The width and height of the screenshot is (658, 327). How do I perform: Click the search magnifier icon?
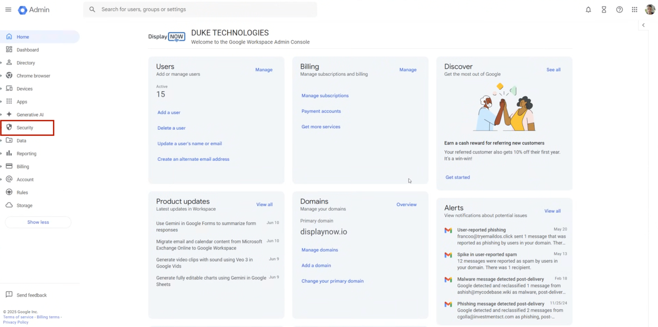point(92,9)
